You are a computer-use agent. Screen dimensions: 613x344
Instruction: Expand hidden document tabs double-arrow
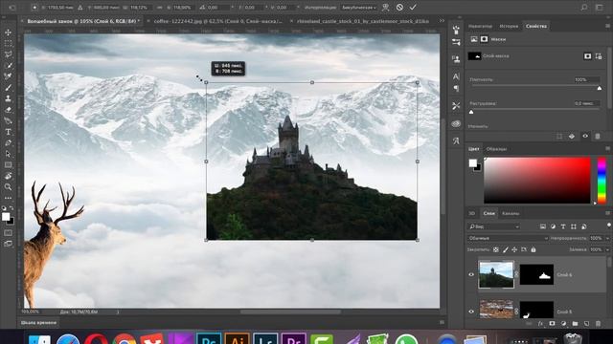[442, 21]
